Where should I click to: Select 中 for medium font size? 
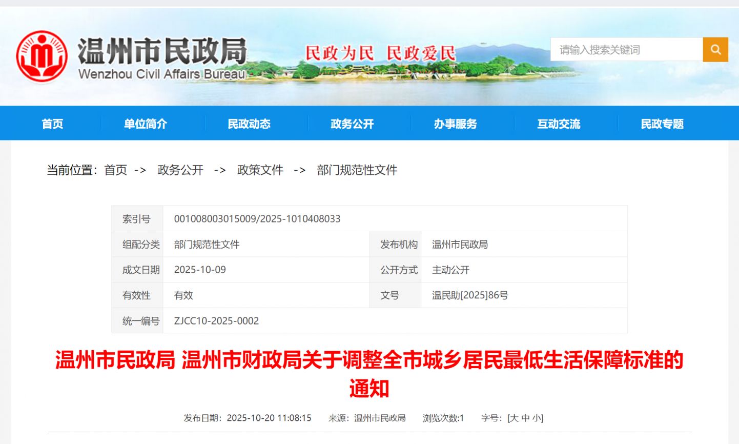pos(524,418)
